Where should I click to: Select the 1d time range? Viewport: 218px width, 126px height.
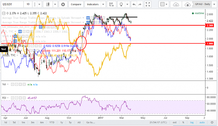6,123
